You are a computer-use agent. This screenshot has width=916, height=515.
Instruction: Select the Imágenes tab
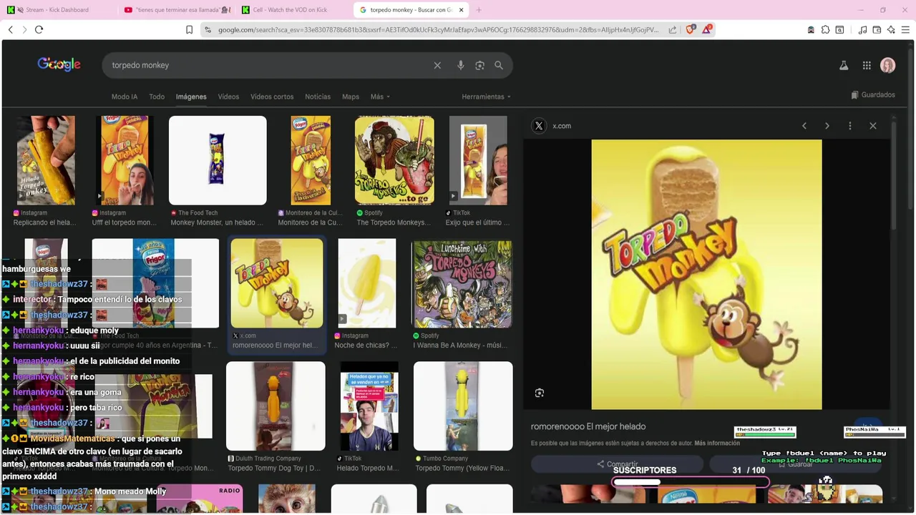191,97
